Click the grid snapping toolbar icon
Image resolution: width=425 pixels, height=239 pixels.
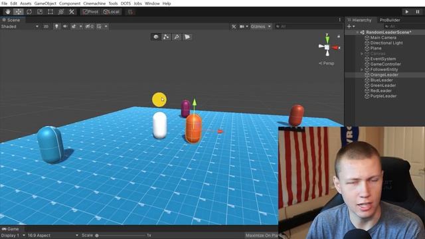[x=130, y=12]
